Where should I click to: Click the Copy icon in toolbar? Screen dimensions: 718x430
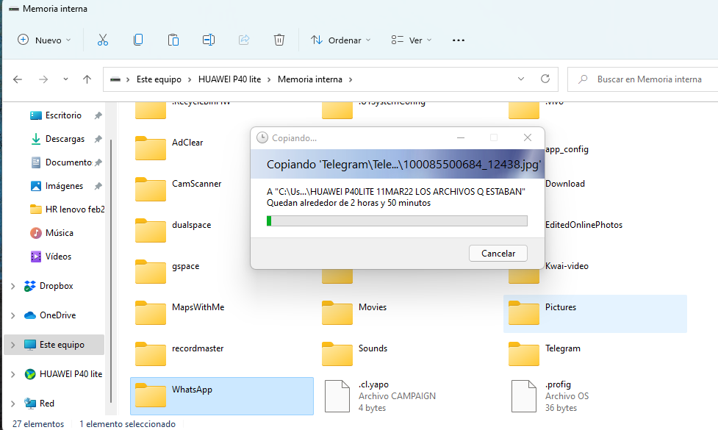click(138, 40)
